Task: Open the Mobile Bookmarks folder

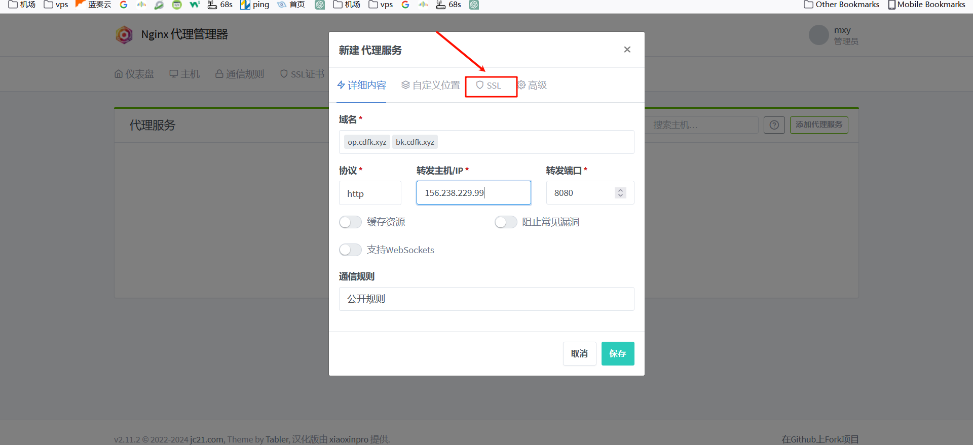Action: [926, 5]
